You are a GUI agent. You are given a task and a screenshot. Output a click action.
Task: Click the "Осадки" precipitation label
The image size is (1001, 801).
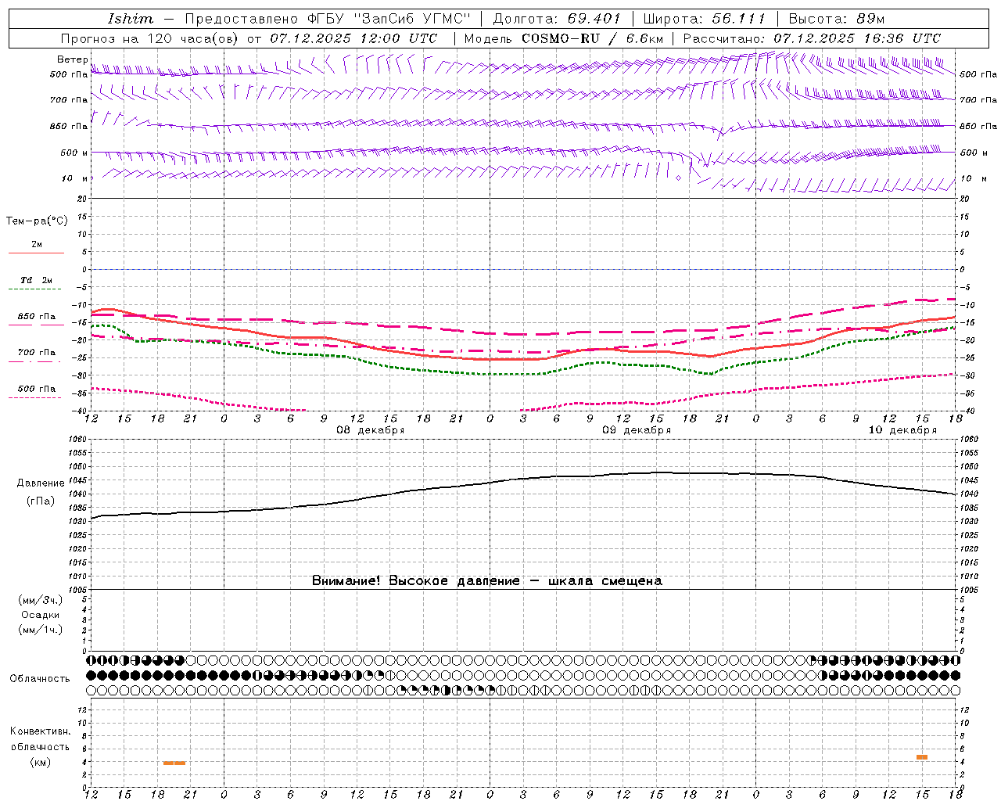click(x=41, y=615)
